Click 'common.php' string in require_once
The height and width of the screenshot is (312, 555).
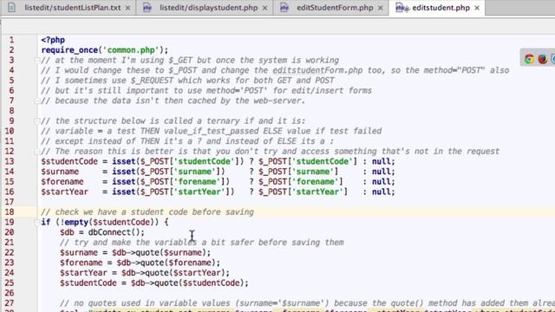tap(131, 50)
